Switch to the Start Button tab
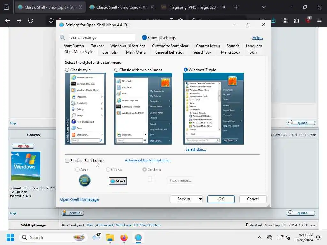This screenshot has height=245, width=327. point(74,46)
